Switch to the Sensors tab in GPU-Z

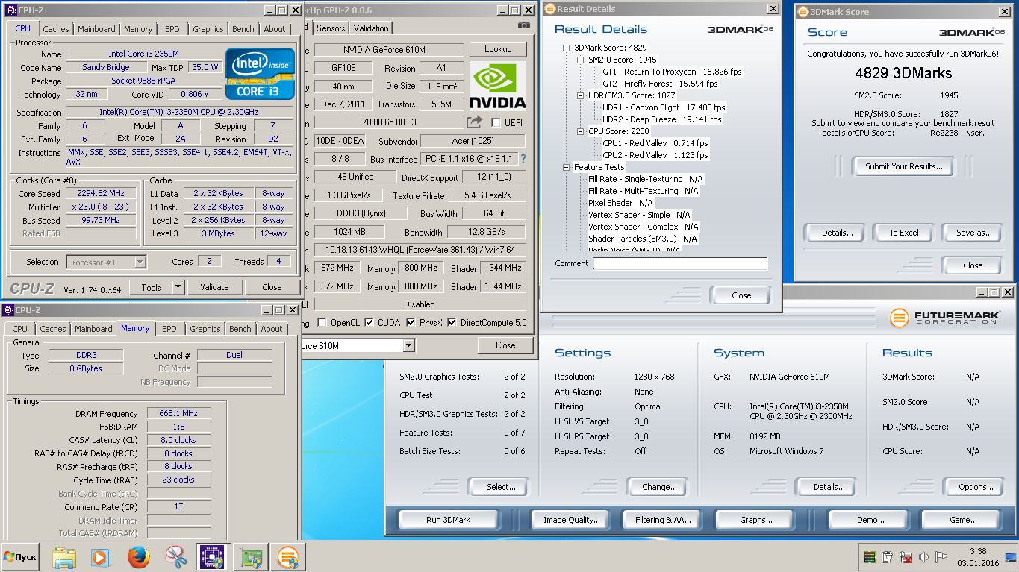pyautogui.click(x=331, y=28)
